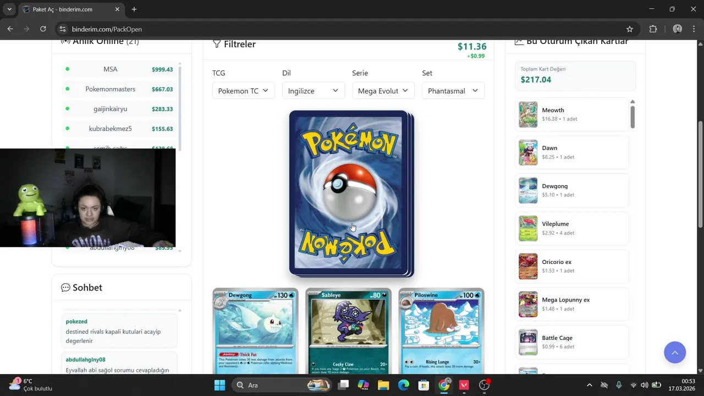Click the browser back arrow
704x396 pixels.
[10, 29]
